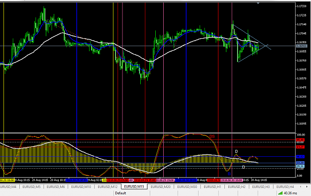The height and width of the screenshot is (196, 311).
Task: Switch to the EURUSD,M5 chart tab
Action: tap(31, 187)
